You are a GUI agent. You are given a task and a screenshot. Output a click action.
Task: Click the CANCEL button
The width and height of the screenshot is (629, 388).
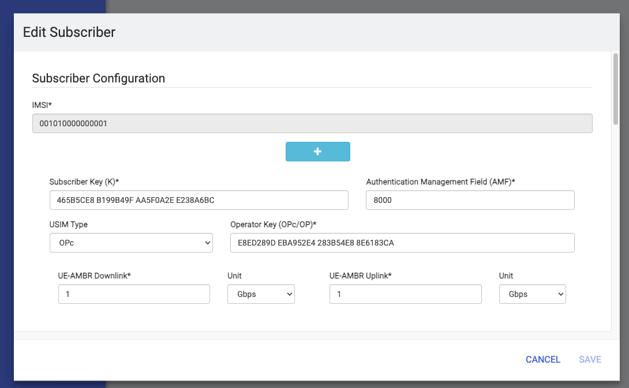point(543,360)
